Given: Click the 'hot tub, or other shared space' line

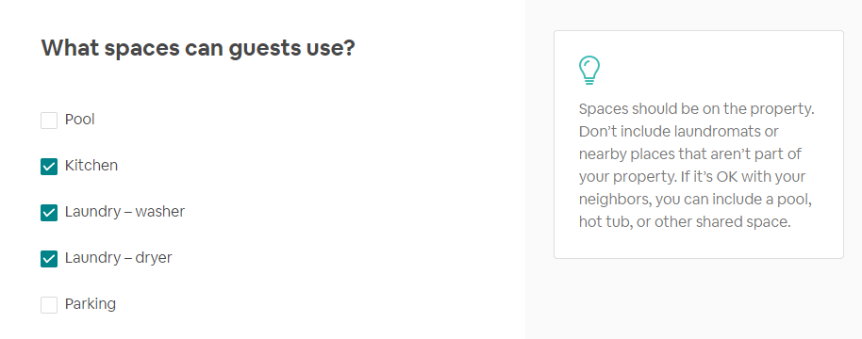Looking at the screenshot, I should (x=685, y=222).
